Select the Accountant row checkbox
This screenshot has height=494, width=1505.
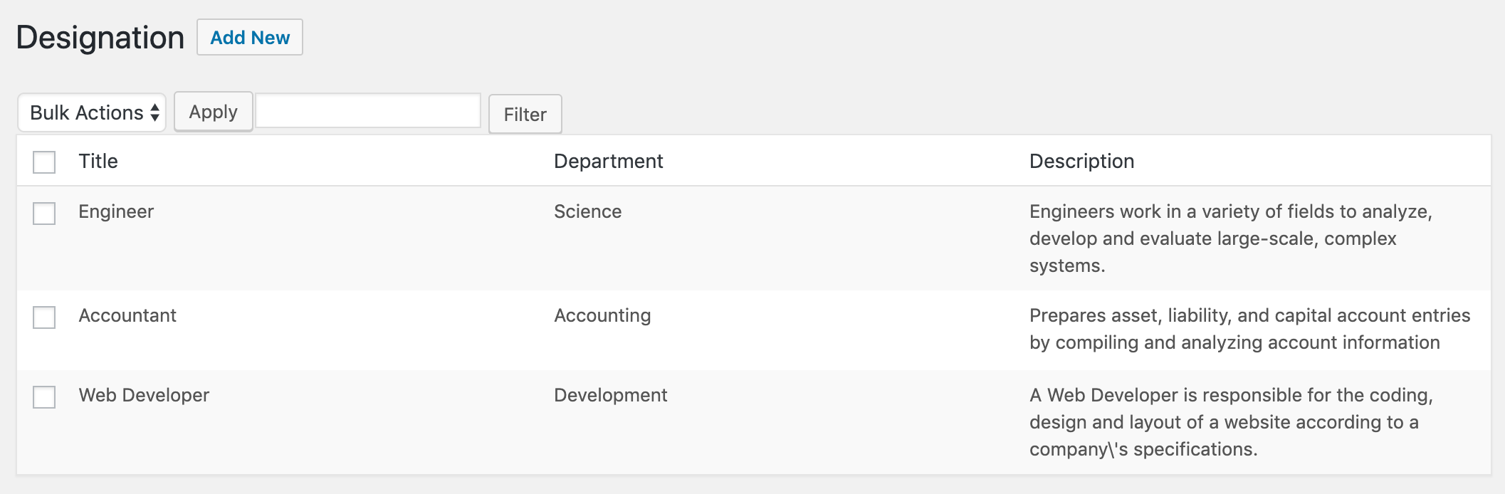[x=44, y=317]
